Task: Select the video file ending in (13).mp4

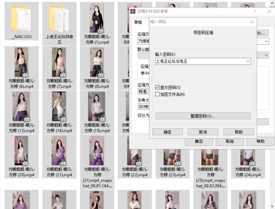Action: coord(21,106)
